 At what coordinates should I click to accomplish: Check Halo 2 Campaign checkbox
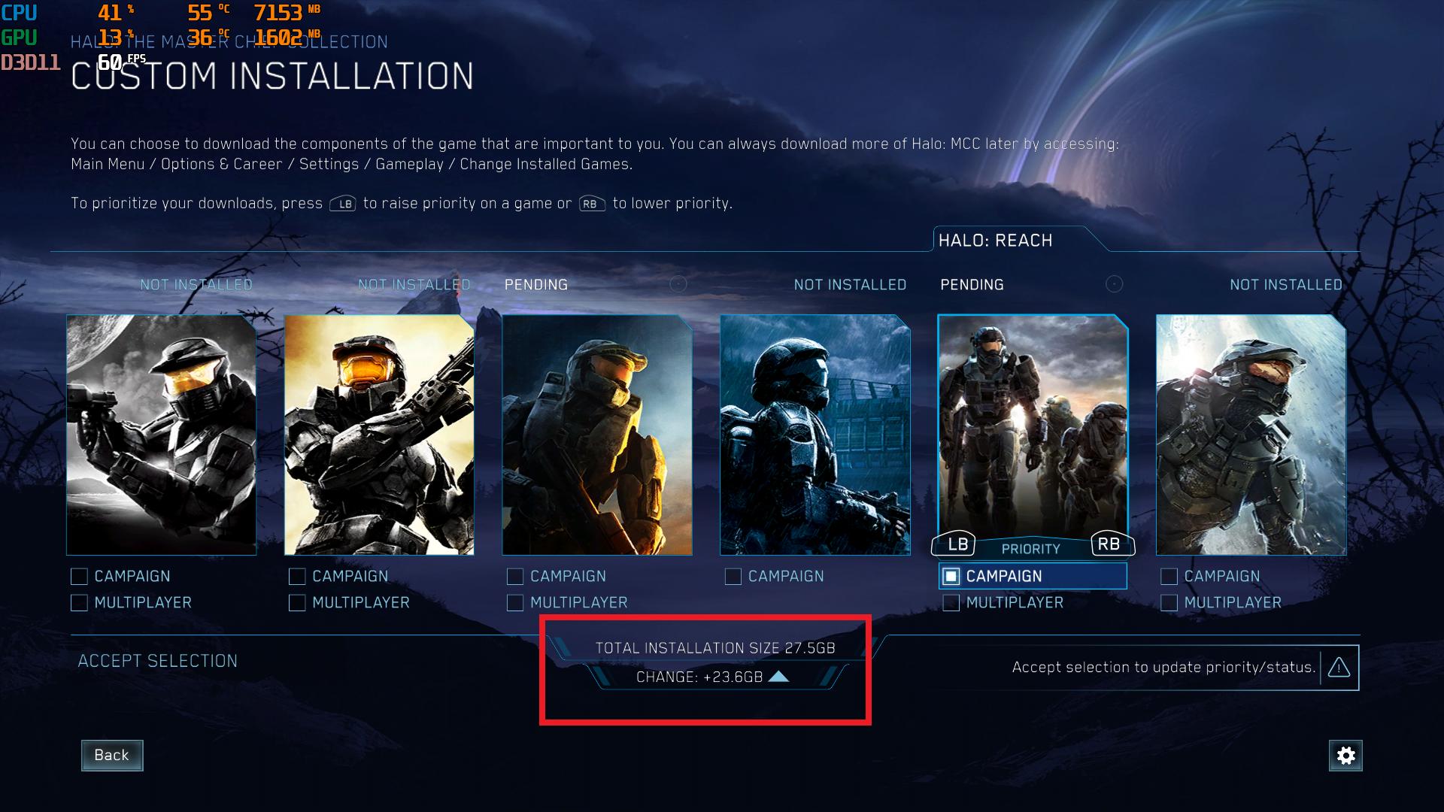click(297, 577)
